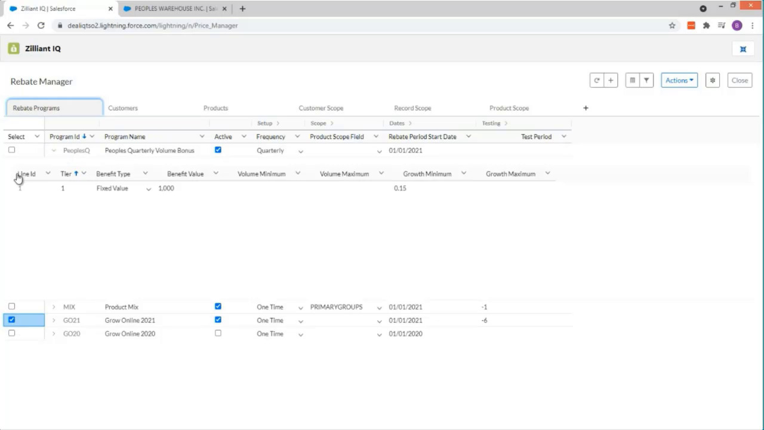This screenshot has width=764, height=430.
Task: Click the browser back arrow
Action: click(x=10, y=26)
